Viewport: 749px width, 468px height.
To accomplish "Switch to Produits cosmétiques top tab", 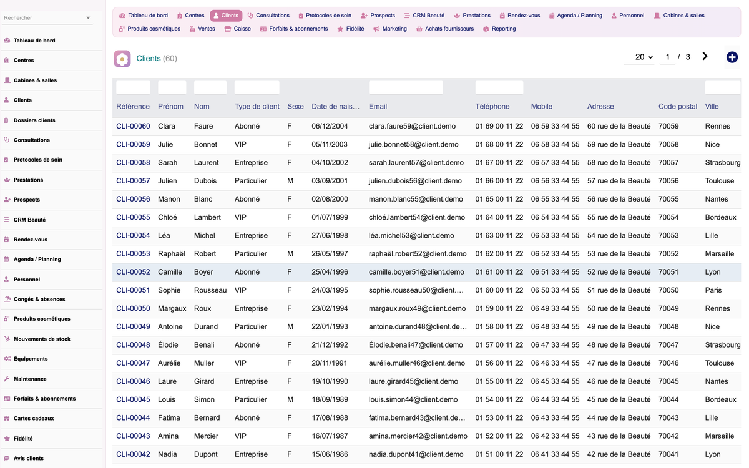I will [150, 29].
